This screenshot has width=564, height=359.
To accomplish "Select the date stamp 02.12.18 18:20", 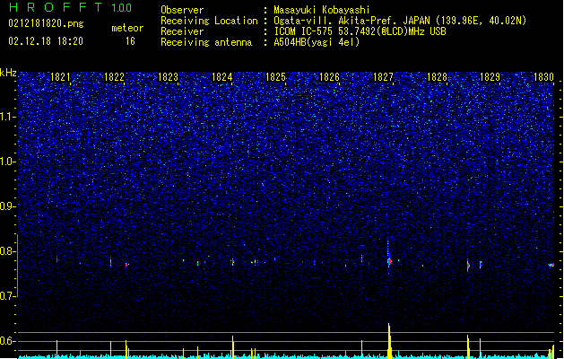I will [x=46, y=41].
